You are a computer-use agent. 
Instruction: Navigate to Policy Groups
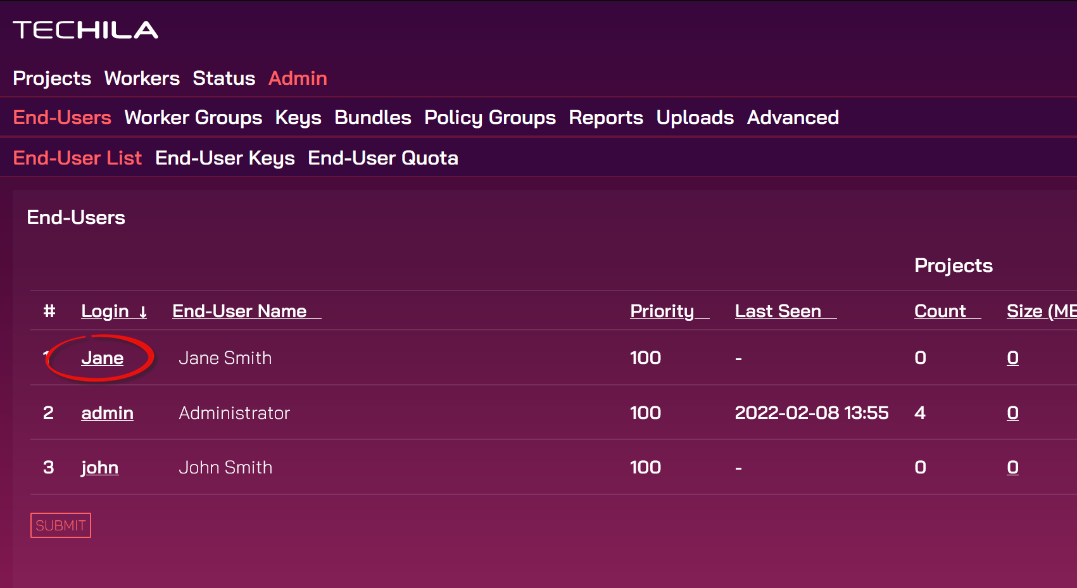489,117
